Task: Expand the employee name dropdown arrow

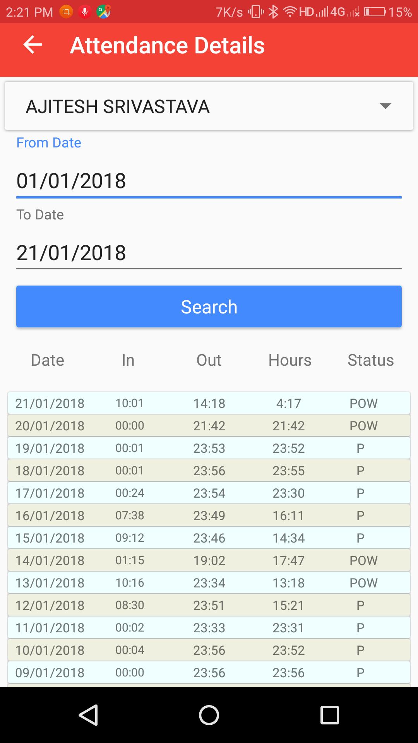Action: [385, 106]
